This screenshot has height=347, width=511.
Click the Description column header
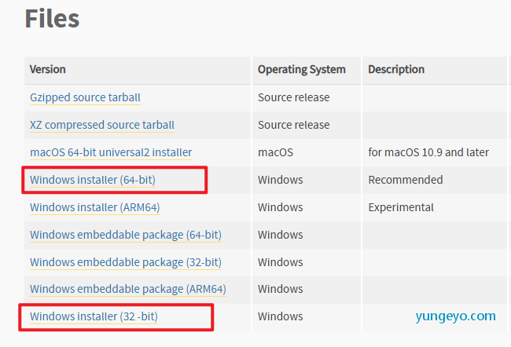(396, 69)
